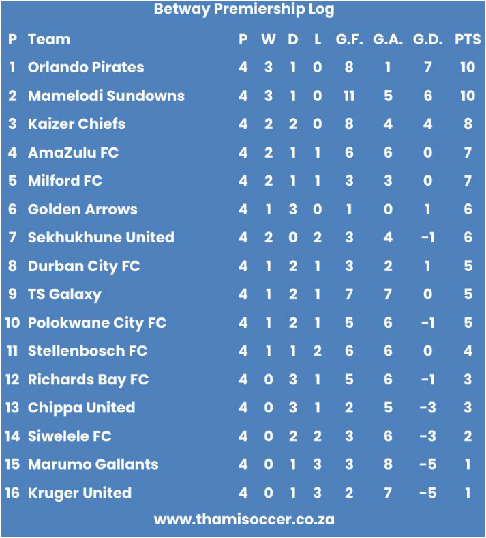Click the G.F. column header
The image size is (486, 538).
point(349,40)
